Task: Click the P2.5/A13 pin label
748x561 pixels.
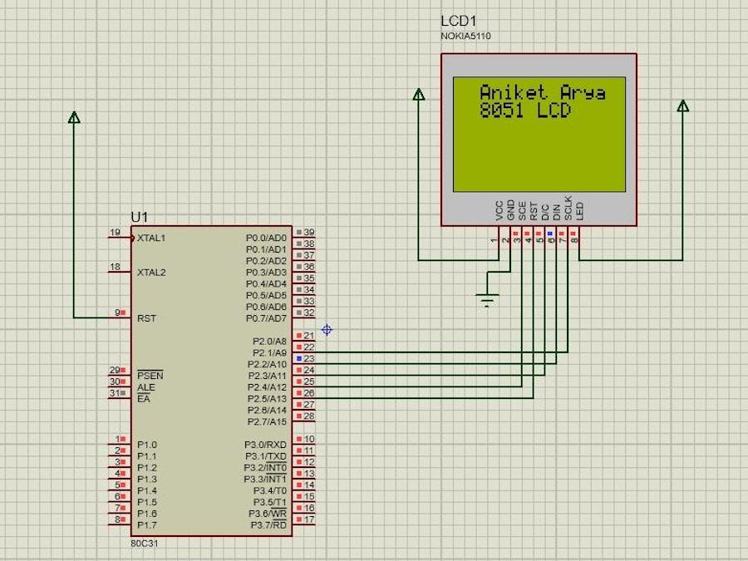Action: tap(267, 398)
